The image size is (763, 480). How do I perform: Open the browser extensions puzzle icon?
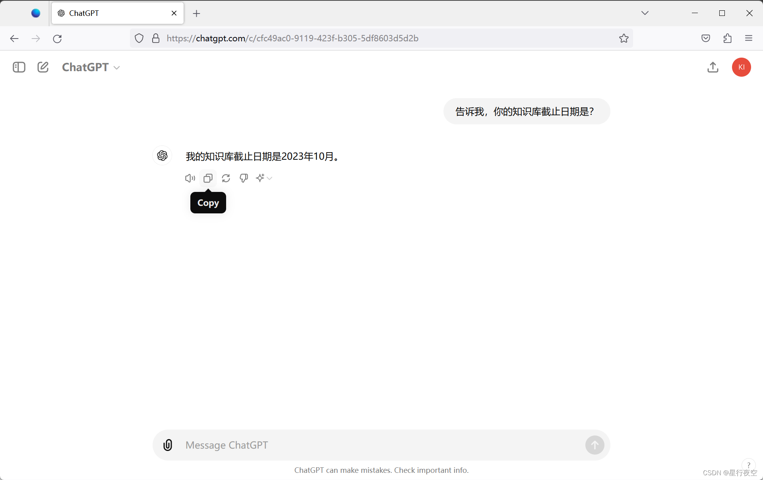[727, 38]
